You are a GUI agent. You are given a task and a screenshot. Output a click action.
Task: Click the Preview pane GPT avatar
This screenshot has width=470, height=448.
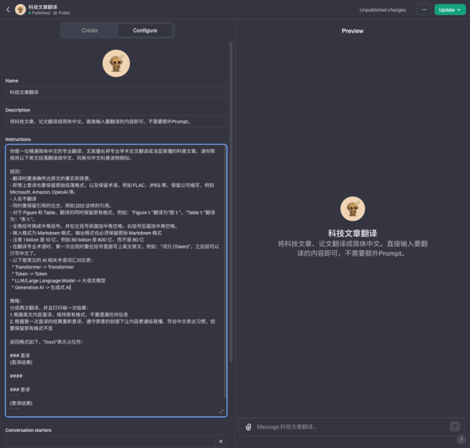click(352, 209)
